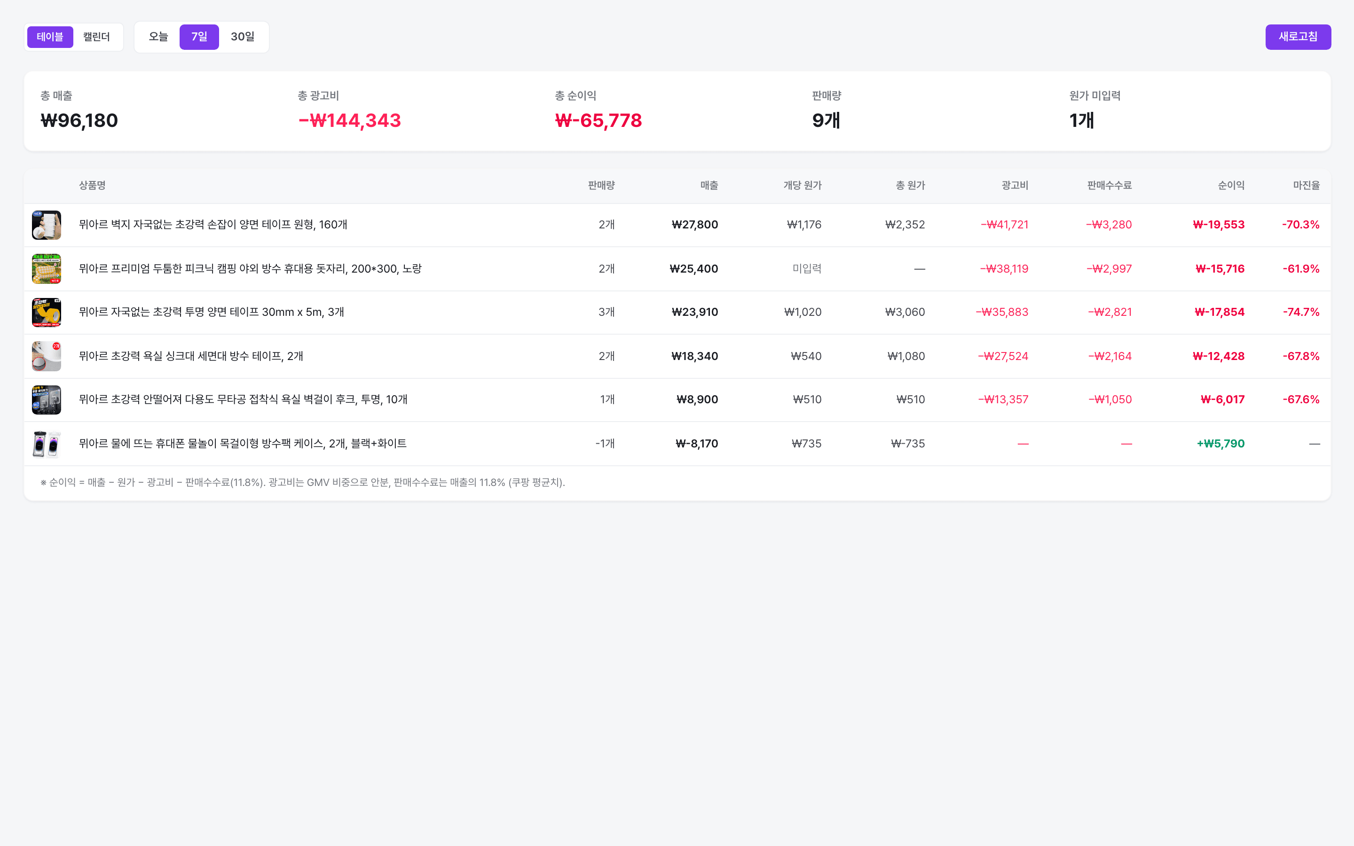Click the 판매수수료 column header
Screen dimensions: 1354x846
coord(1109,185)
